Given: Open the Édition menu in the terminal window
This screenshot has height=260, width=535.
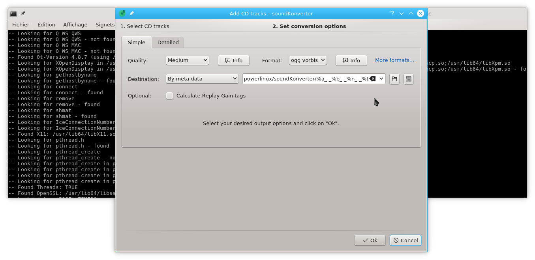Looking at the screenshot, I should coord(46,24).
